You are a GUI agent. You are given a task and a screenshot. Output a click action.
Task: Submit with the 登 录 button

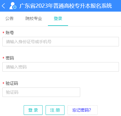[x=33, y=110]
